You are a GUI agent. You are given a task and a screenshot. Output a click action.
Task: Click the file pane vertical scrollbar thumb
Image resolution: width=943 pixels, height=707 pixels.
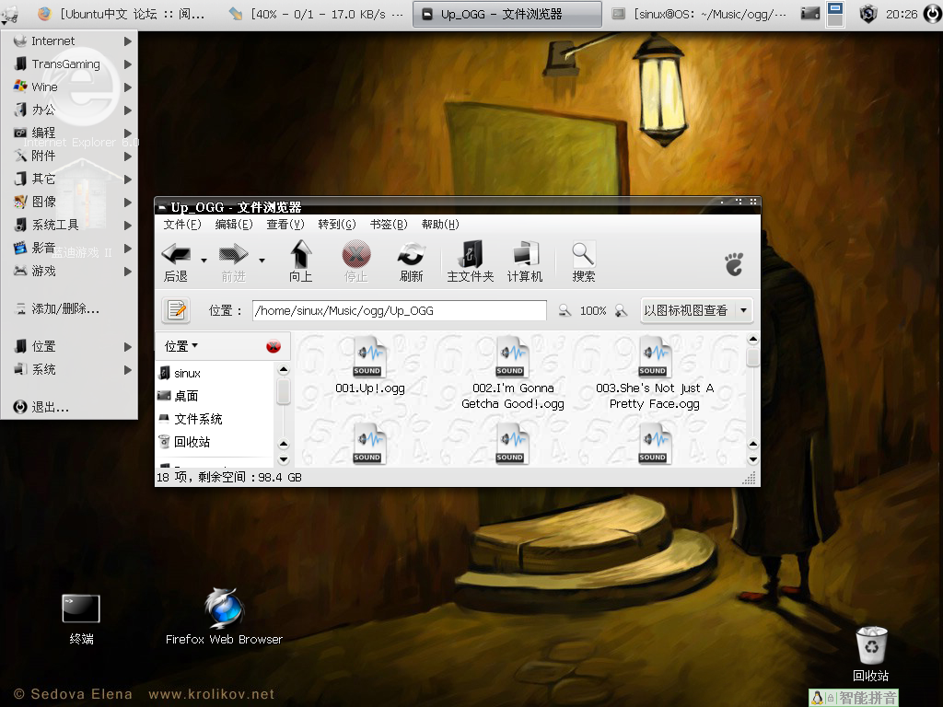[752, 358]
